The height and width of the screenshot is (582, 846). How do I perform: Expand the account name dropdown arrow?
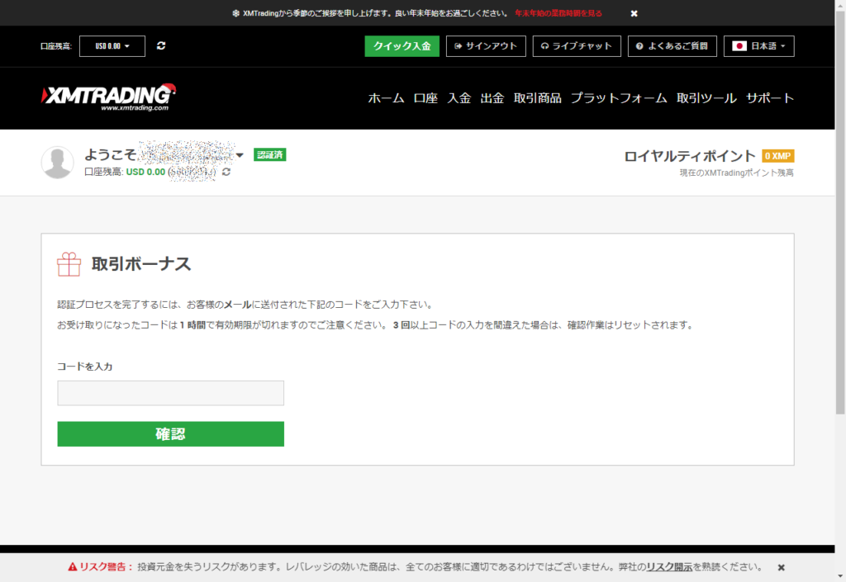point(240,155)
